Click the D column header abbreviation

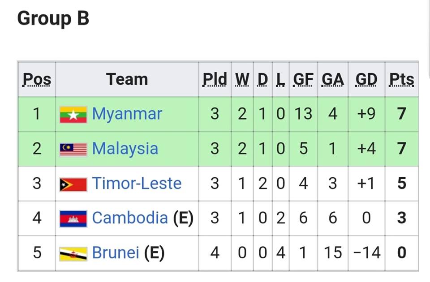[262, 80]
